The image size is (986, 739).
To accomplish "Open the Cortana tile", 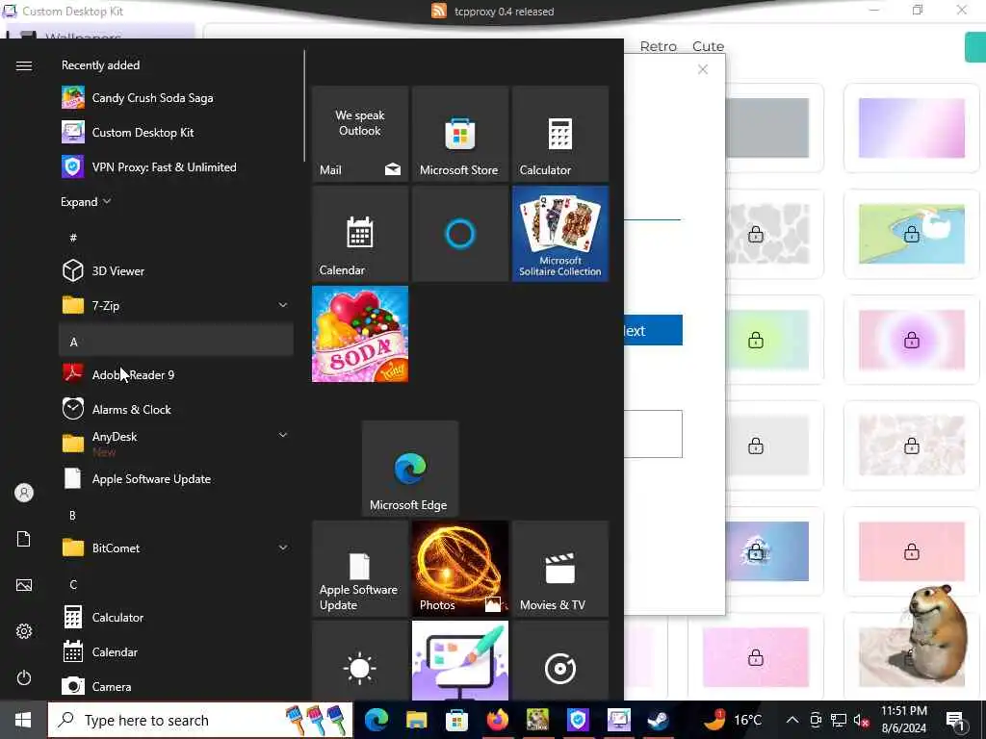I will click(x=459, y=234).
